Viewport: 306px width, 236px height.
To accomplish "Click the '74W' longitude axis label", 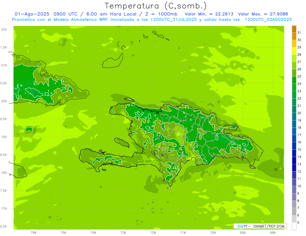I will click(x=93, y=233).
